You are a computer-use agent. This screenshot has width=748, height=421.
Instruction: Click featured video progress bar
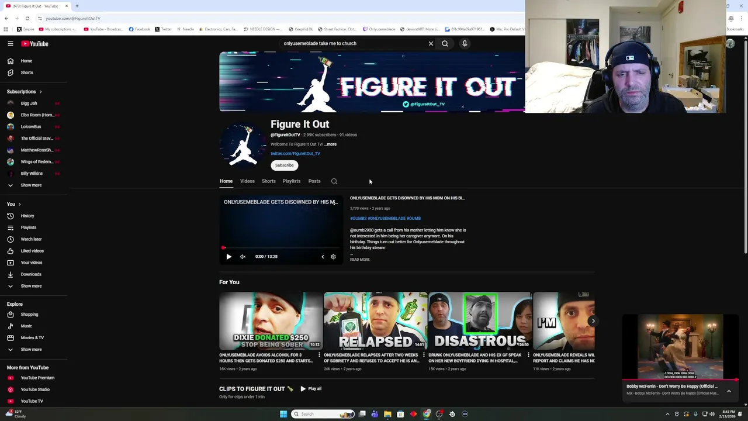point(280,249)
